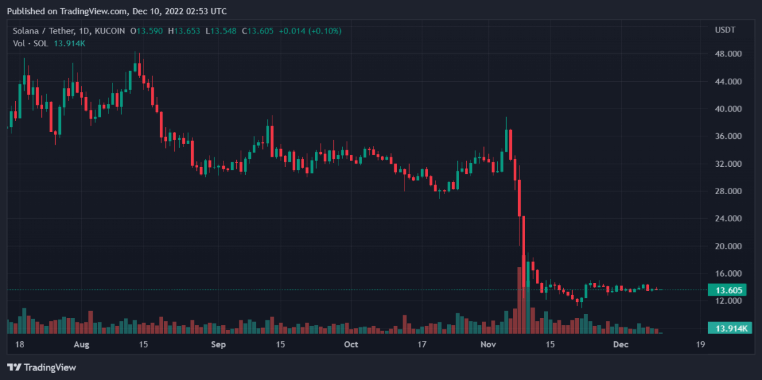762x380 pixels.
Task: Select the green 13.605 current price tag
Action: click(729, 290)
